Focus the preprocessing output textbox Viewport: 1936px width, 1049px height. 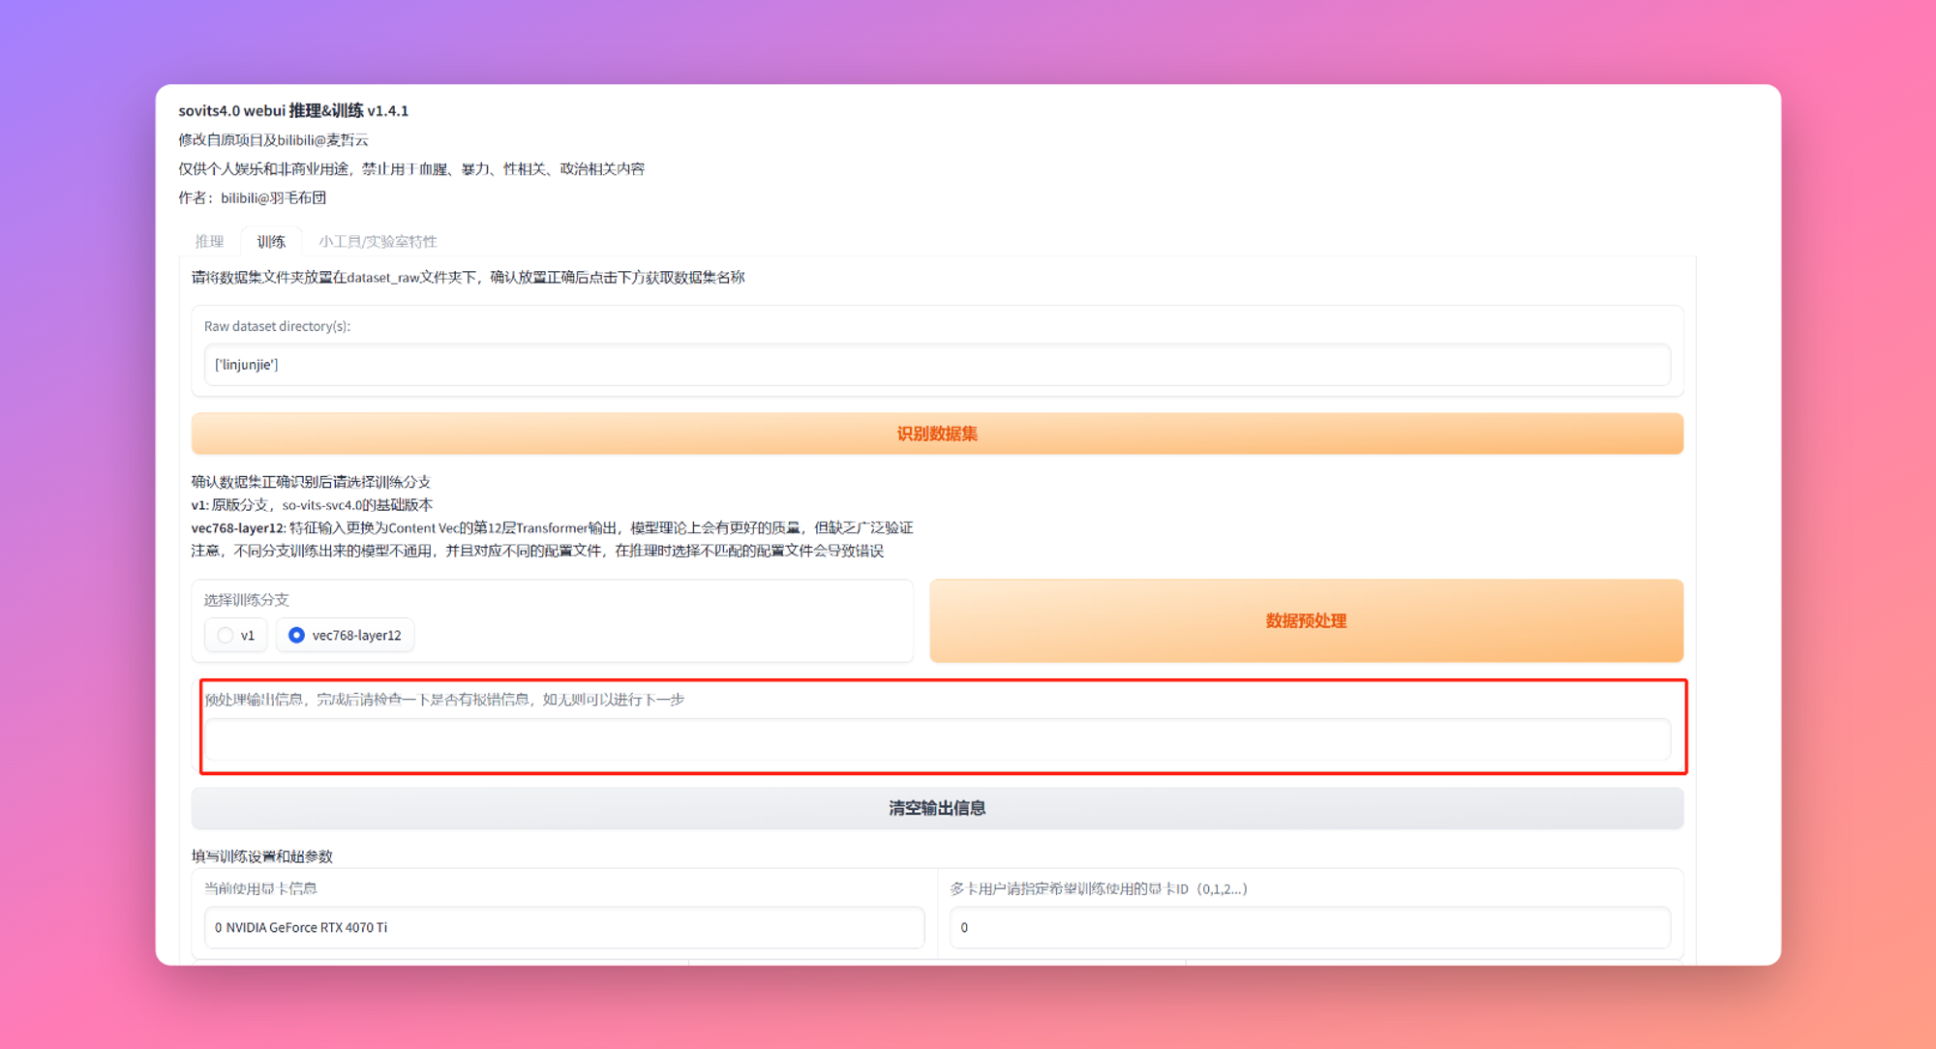pyautogui.click(x=936, y=740)
